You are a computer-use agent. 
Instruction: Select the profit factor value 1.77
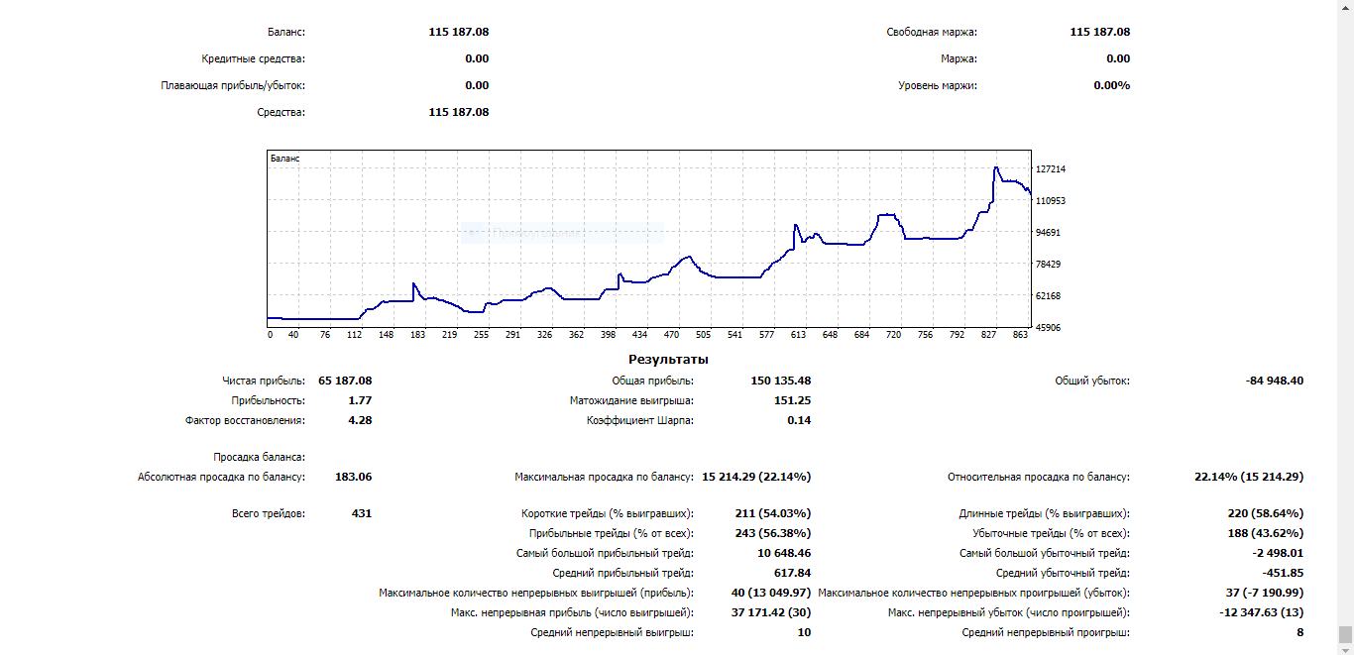[360, 400]
